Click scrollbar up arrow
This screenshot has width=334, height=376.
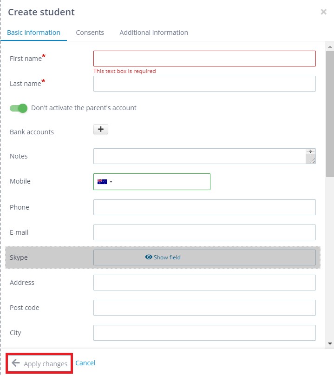coord(330,47)
